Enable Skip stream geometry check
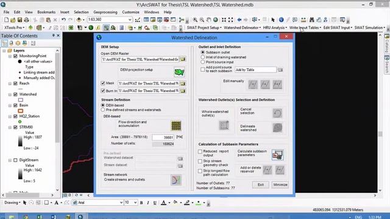The image size is (390, 219). pos(200,161)
